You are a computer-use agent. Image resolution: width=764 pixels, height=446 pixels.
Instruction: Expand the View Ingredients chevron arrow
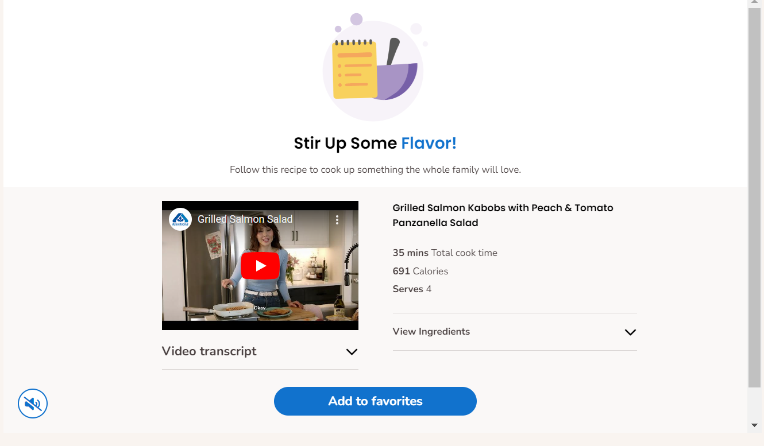coord(630,332)
